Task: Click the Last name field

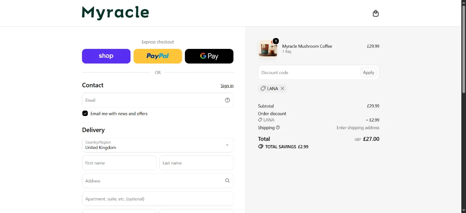Action: (196, 163)
